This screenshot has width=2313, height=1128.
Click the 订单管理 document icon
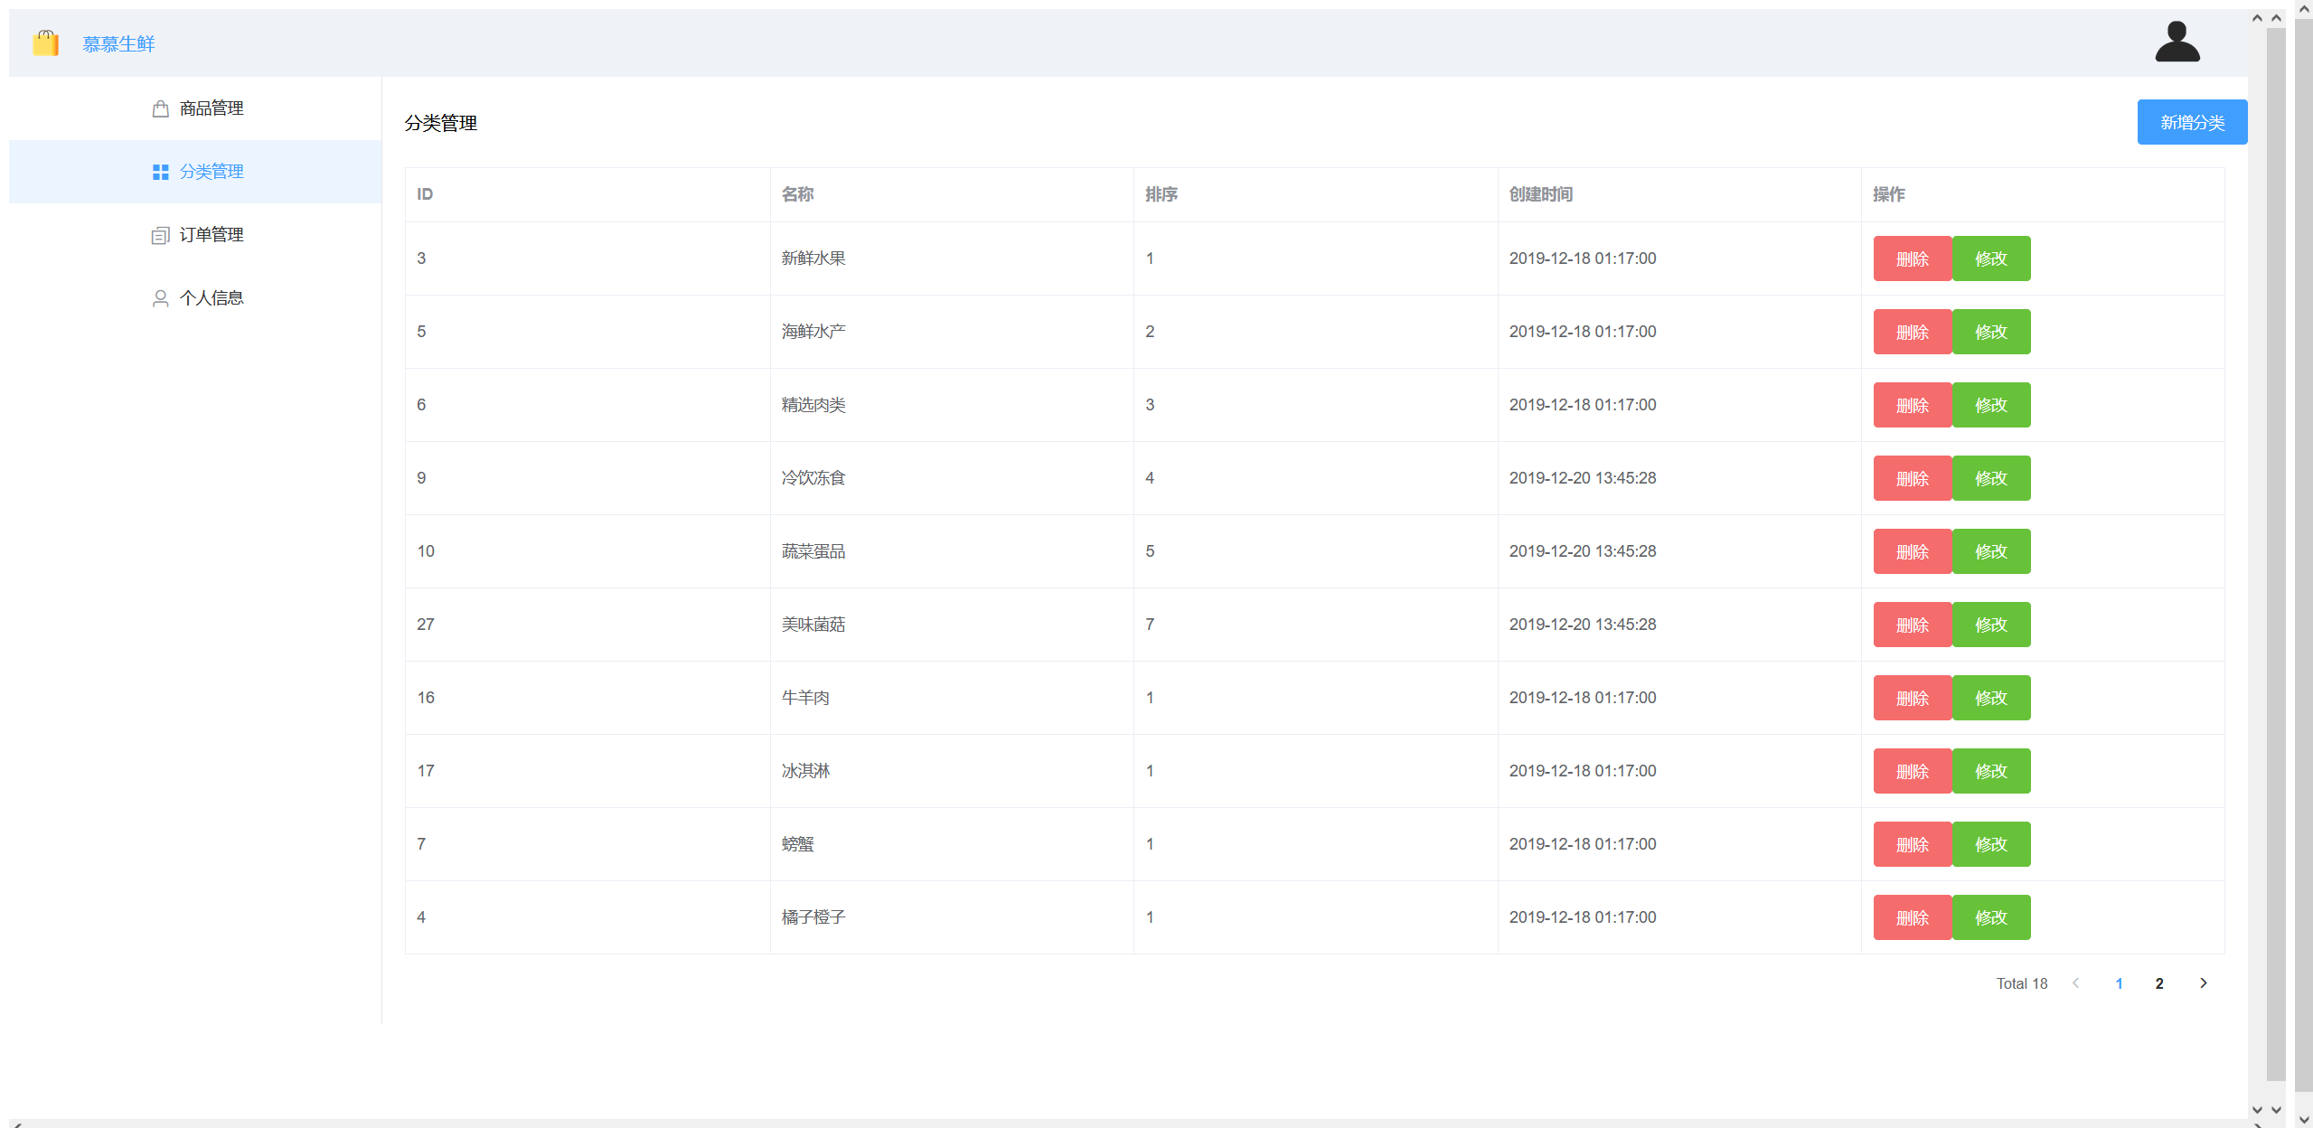coord(161,235)
